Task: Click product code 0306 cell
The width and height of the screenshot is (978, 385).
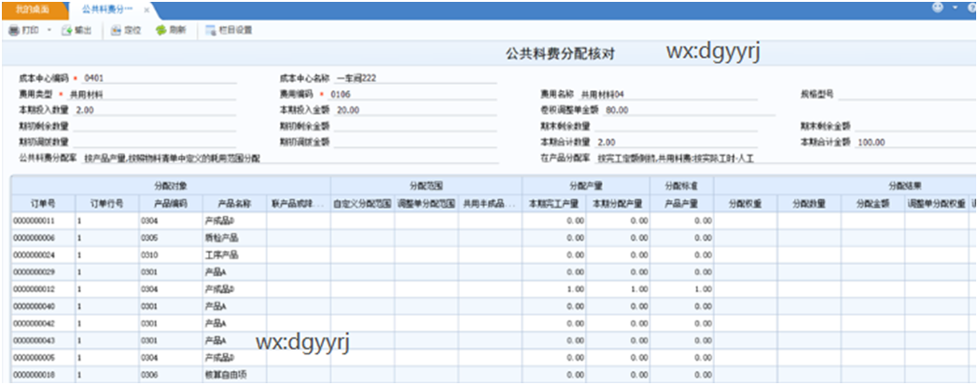Action: click(x=170, y=375)
